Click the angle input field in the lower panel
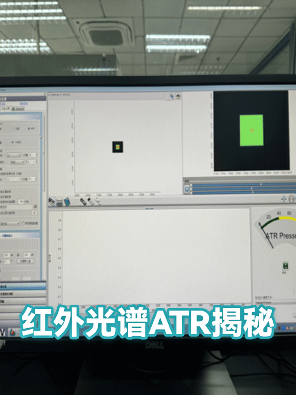Image resolution: width=296 pixels, height=395 pixels. coord(7,262)
